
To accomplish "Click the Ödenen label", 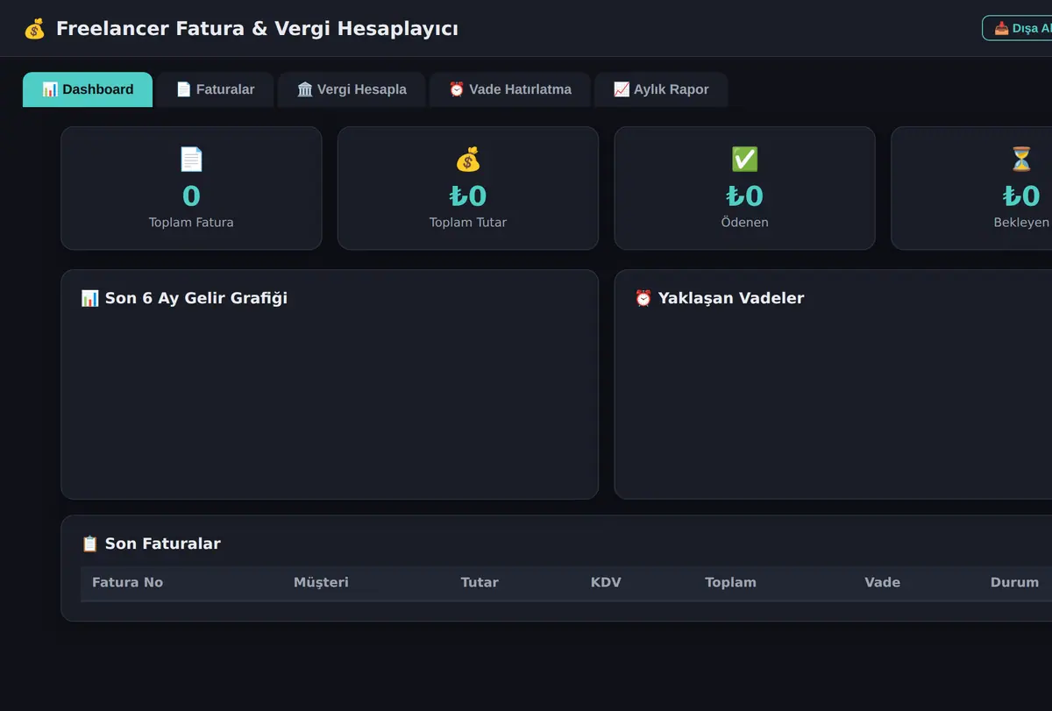I will 745,223.
